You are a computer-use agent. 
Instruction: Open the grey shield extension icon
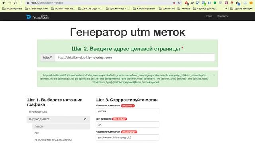(x=220, y=3)
